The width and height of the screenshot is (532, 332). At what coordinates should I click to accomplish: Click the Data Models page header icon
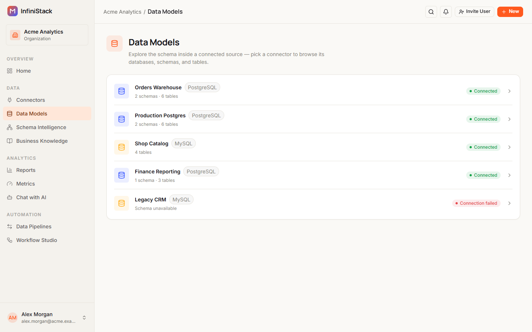pyautogui.click(x=115, y=44)
